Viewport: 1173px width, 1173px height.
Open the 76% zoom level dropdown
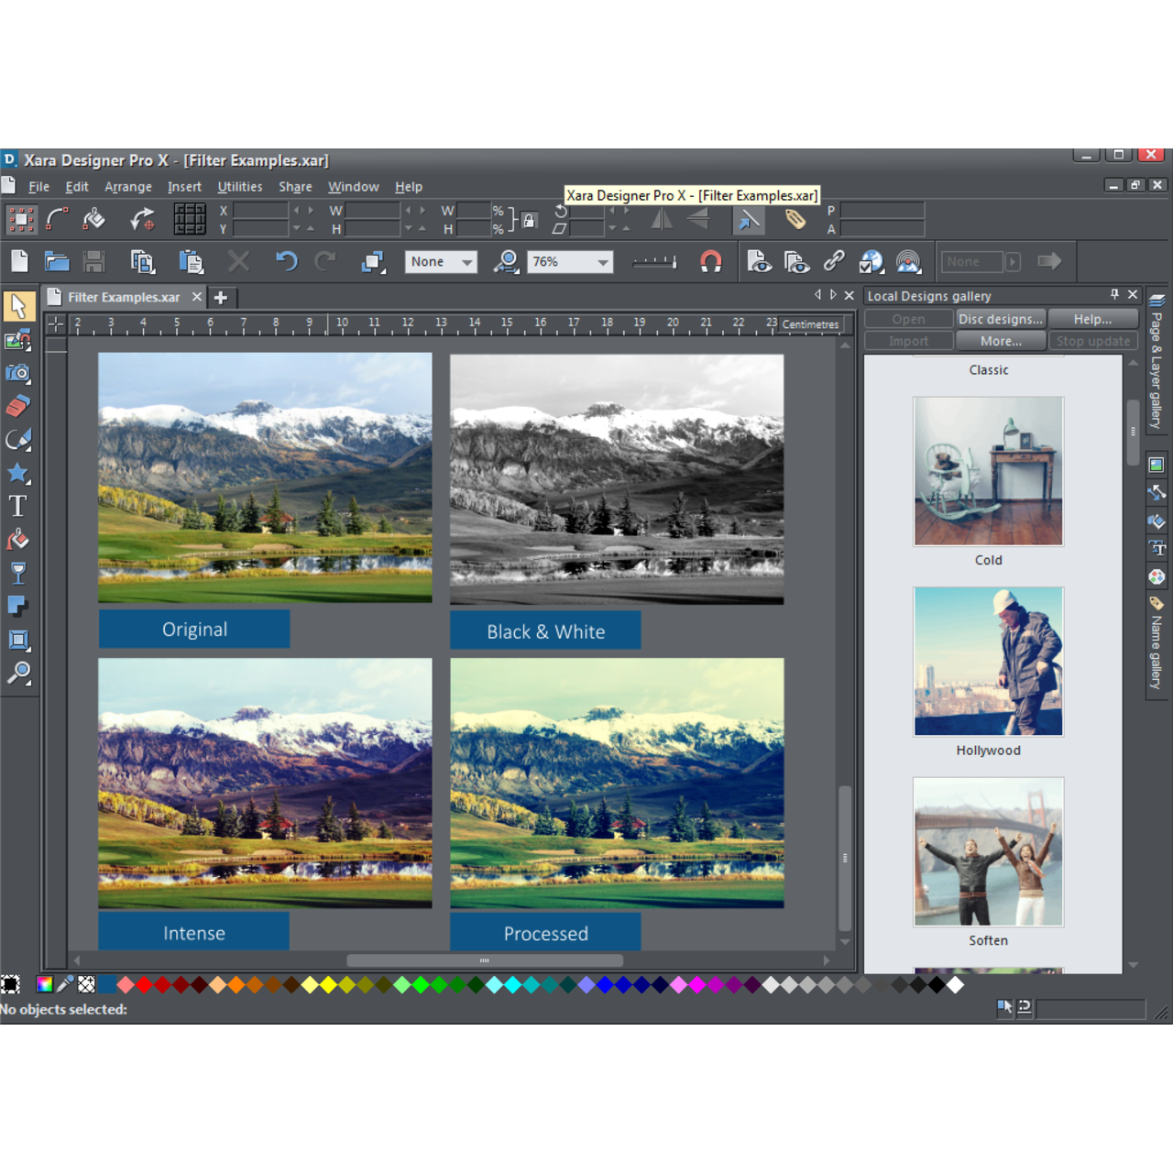click(570, 262)
